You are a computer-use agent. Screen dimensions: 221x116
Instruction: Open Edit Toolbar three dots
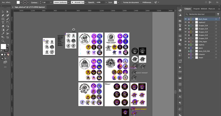(x=5, y=67)
